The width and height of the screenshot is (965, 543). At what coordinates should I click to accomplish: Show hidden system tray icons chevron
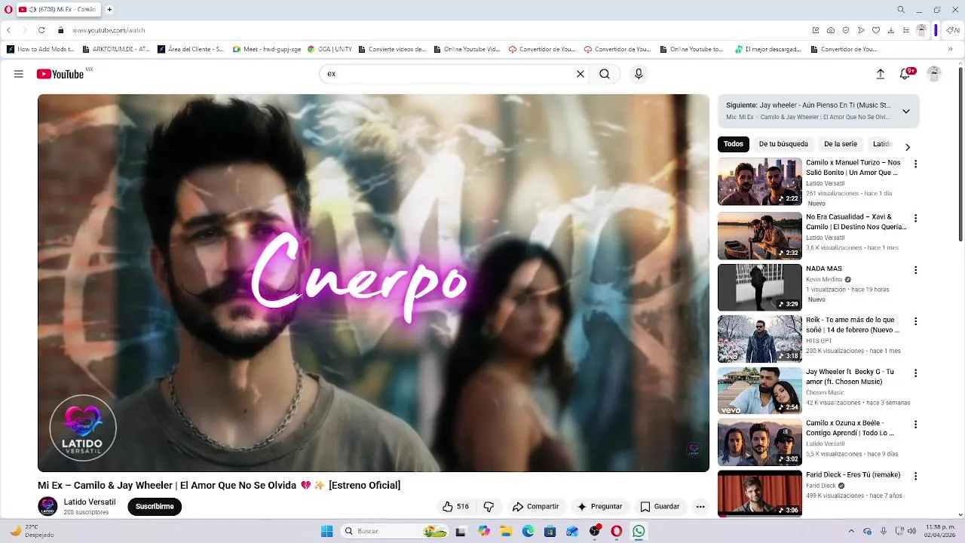coord(851,531)
